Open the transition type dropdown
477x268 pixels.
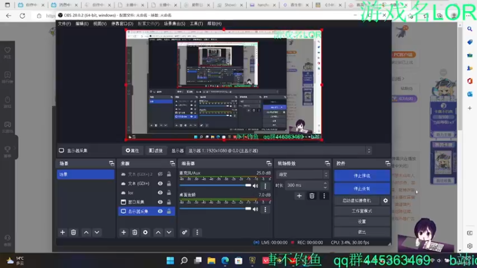click(x=302, y=174)
